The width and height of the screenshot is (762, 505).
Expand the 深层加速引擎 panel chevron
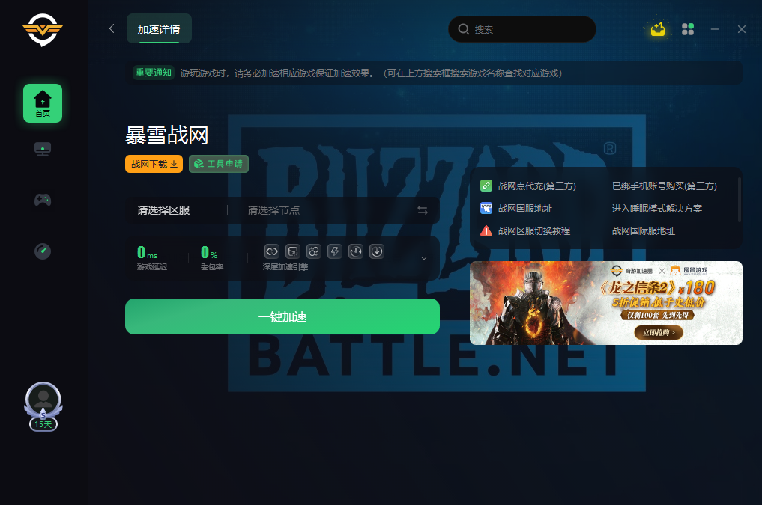[x=424, y=258]
